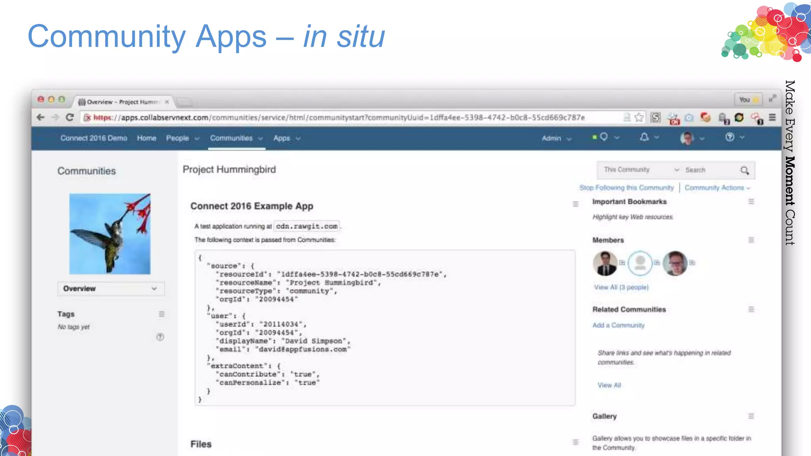
Task: Click the S extension icon in toolbar
Action: 655,117
